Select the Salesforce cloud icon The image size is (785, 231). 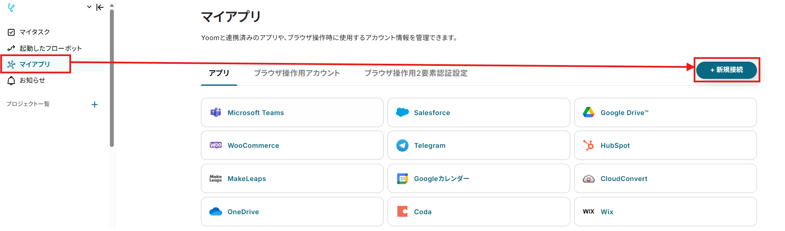[x=402, y=112]
